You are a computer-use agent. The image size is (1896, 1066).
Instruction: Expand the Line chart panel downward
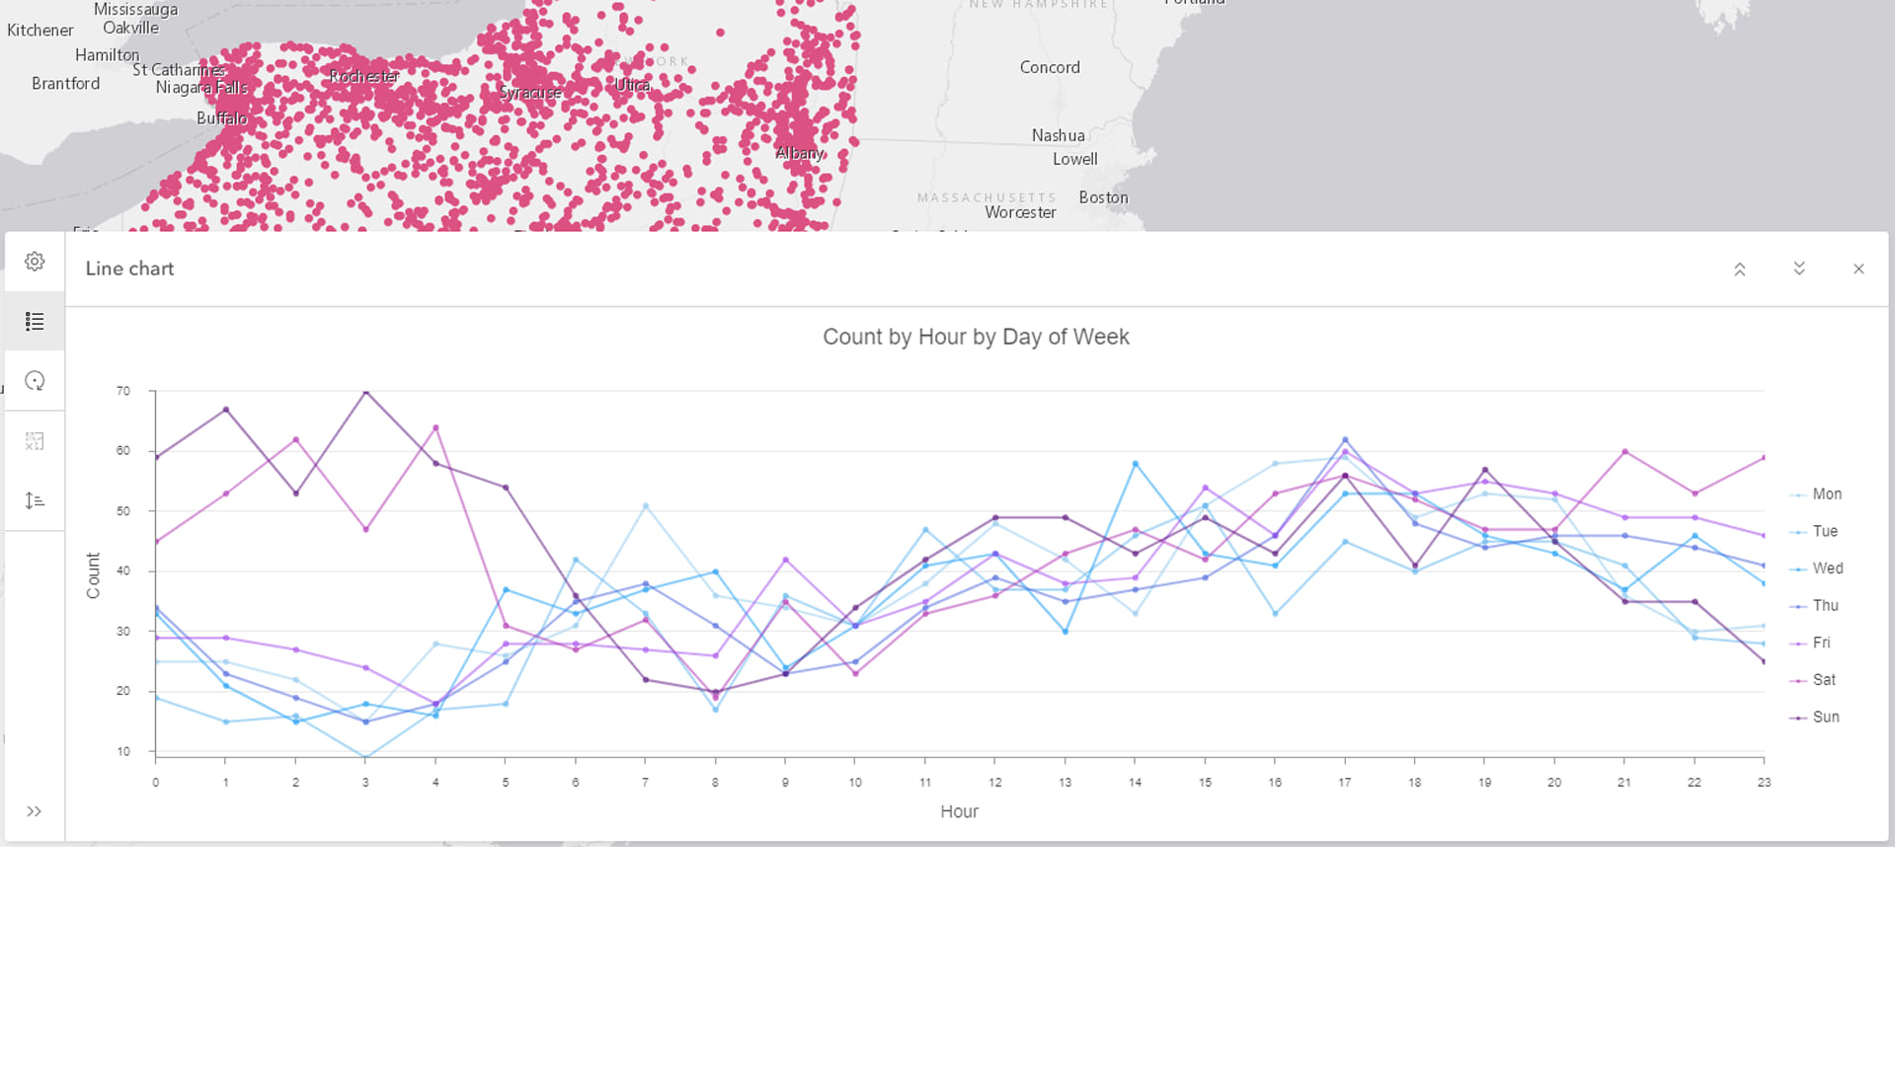point(1799,268)
